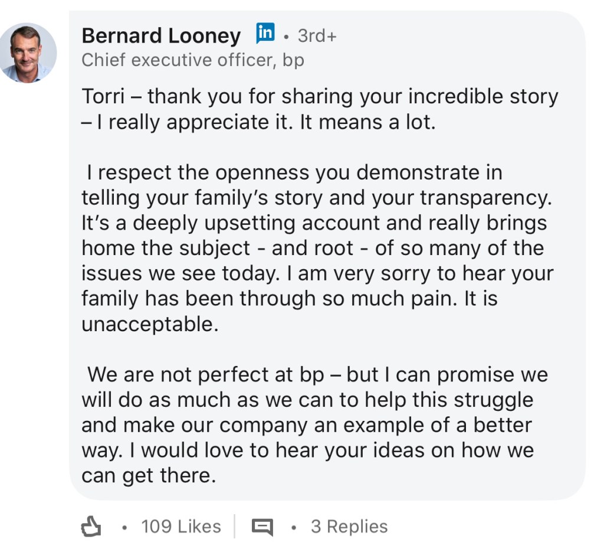Screen dimensions: 604x552
Task: Like the comment using the thumbs-up icon
Action: [x=91, y=527]
